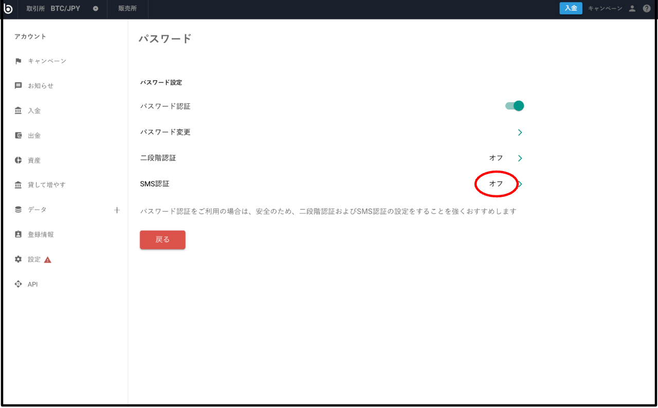658x408 pixels.
Task: Click the パスワード変更 row label
Action: (x=166, y=132)
